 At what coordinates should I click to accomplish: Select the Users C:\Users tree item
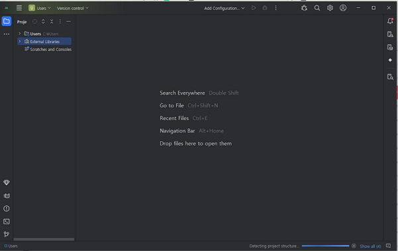[44, 34]
